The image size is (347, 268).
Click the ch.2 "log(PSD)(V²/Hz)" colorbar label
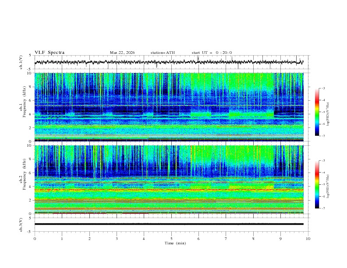(328, 186)
